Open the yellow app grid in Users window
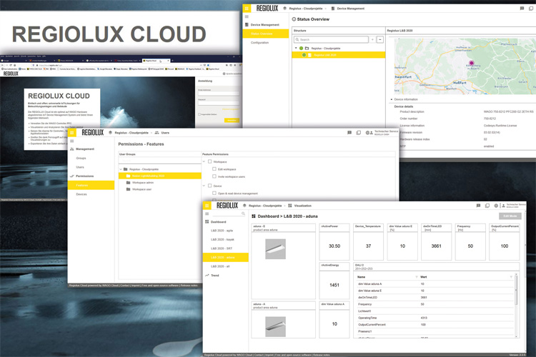Screen dimensions: 536x357 point(71,133)
